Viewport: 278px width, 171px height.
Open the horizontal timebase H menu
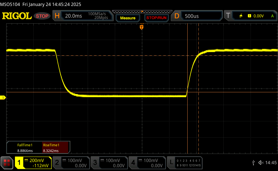[x=57, y=16]
